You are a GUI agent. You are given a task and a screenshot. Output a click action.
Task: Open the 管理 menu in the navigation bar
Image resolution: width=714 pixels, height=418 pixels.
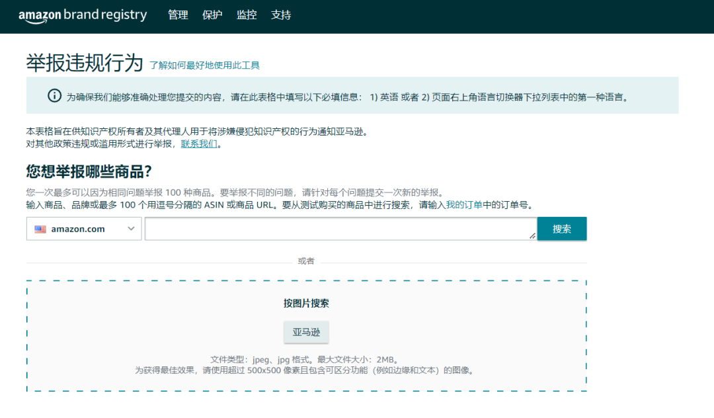[178, 15]
